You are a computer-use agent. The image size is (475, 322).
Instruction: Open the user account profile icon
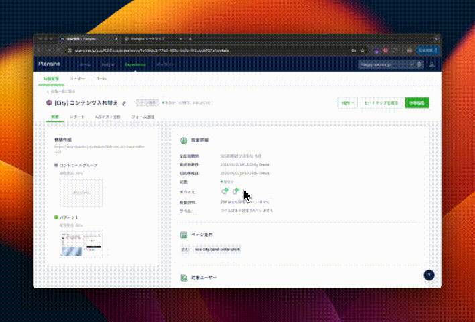(431, 64)
